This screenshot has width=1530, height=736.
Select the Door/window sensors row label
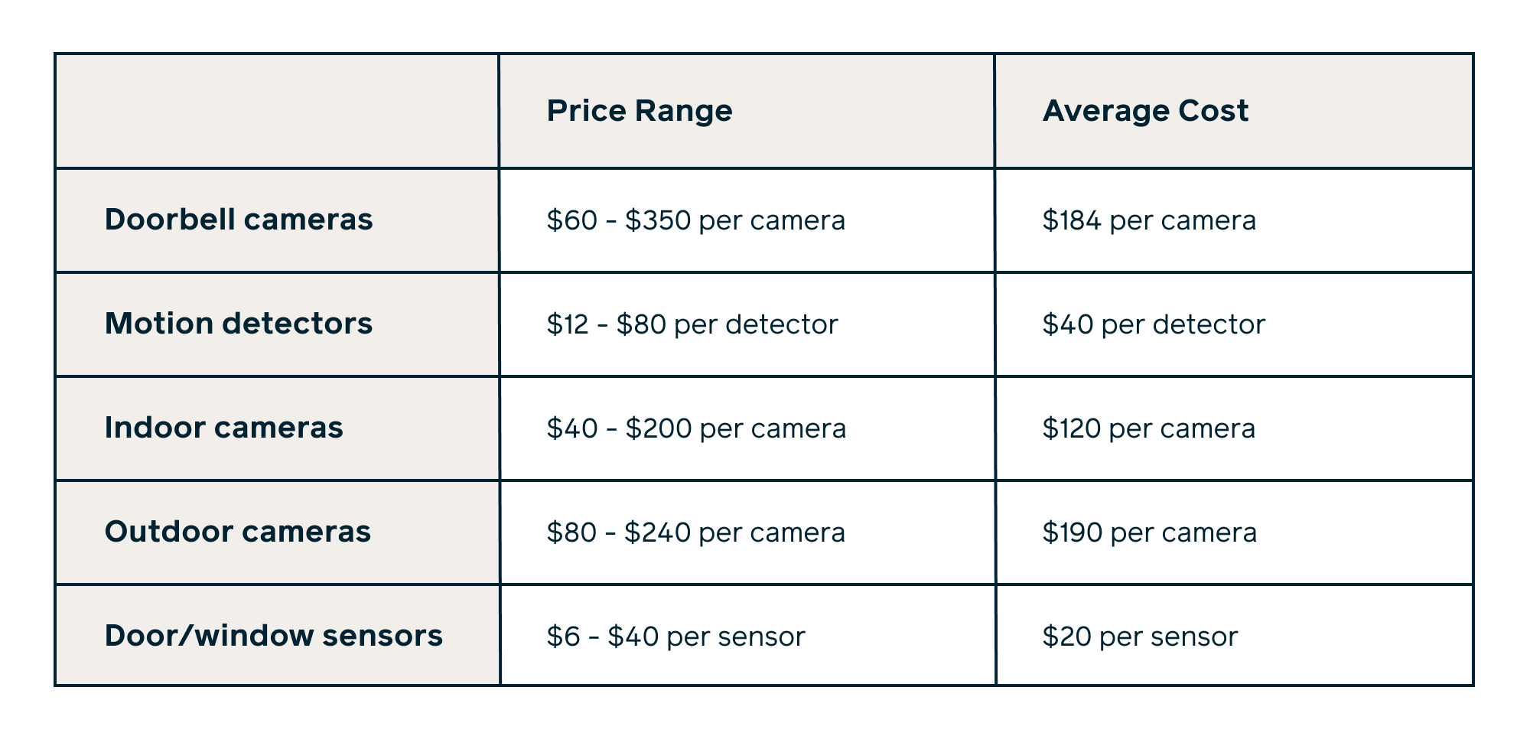[274, 637]
